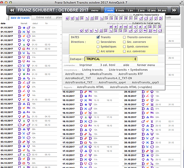Click the Imprimer command
184x168 pixels.
(x=86, y=65)
